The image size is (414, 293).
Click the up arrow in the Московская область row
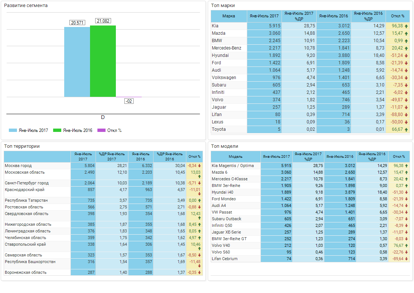click(x=199, y=176)
